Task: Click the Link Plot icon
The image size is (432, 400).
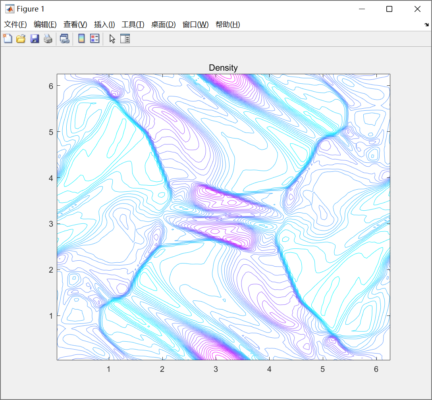Action: tap(64, 38)
